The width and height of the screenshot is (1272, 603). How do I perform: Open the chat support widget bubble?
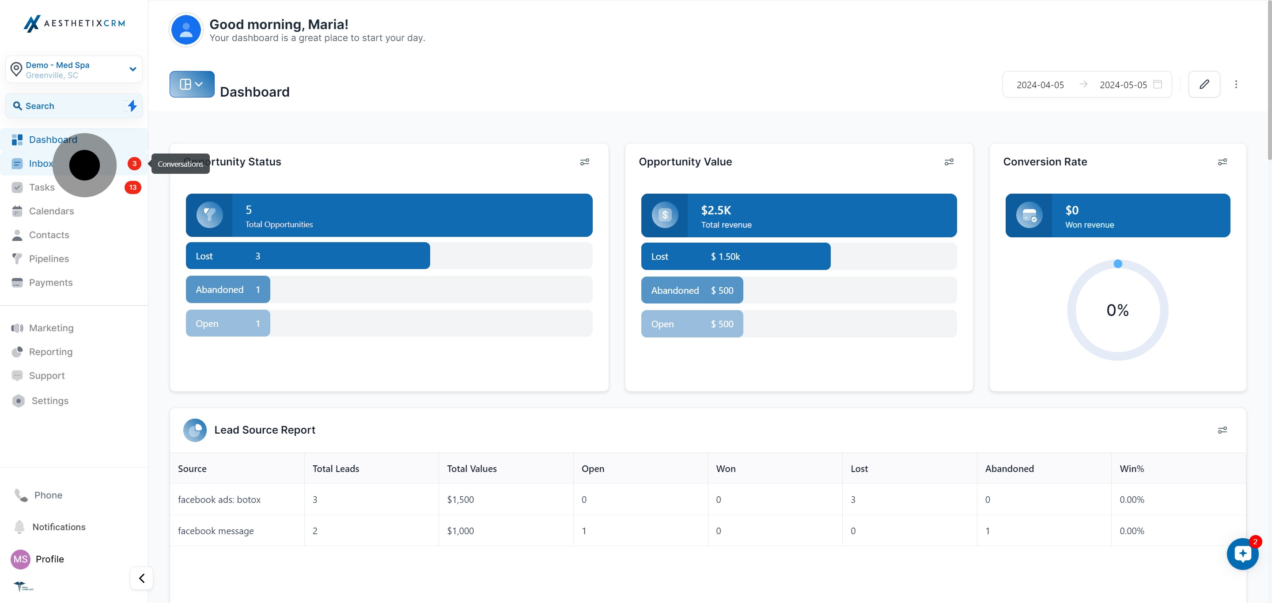coord(1242,554)
